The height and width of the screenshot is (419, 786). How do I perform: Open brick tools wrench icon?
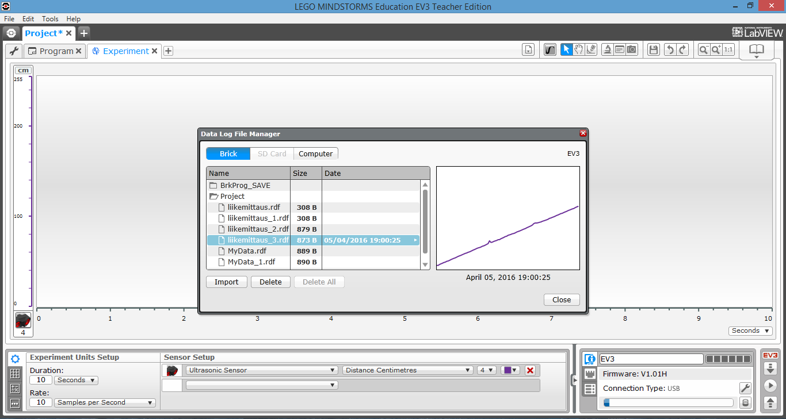[745, 388]
